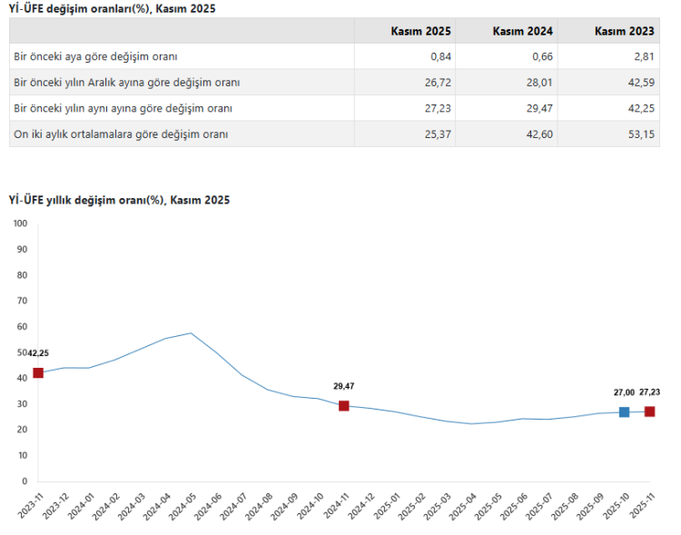Click the red marker labeled 29,47
Screen dimensions: 681x535
tap(344, 405)
